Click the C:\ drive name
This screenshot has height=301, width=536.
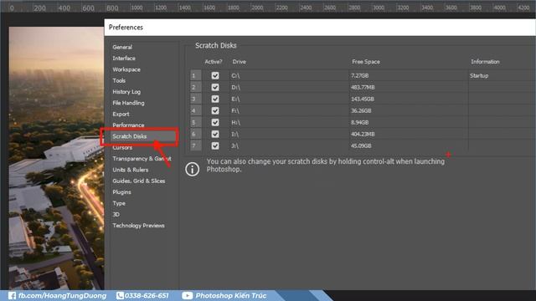click(x=235, y=76)
